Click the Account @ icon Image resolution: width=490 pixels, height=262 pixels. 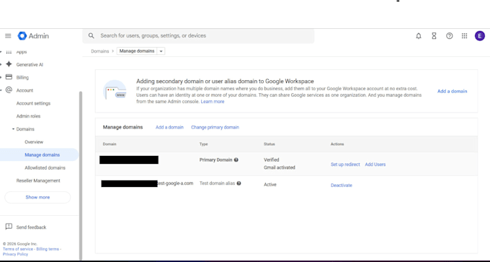tap(9, 90)
